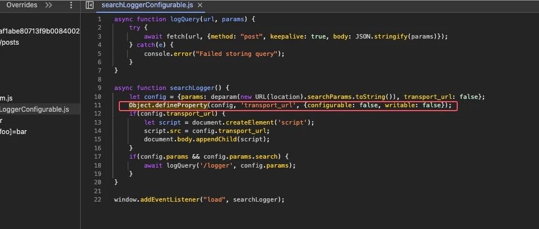Viewport: 539px width, 229px height.
Task: Open the navigator three-dot options menu
Action: (x=71, y=5)
